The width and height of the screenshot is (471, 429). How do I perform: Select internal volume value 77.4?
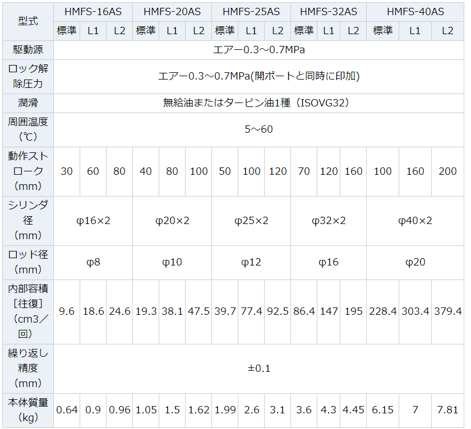[251, 312]
